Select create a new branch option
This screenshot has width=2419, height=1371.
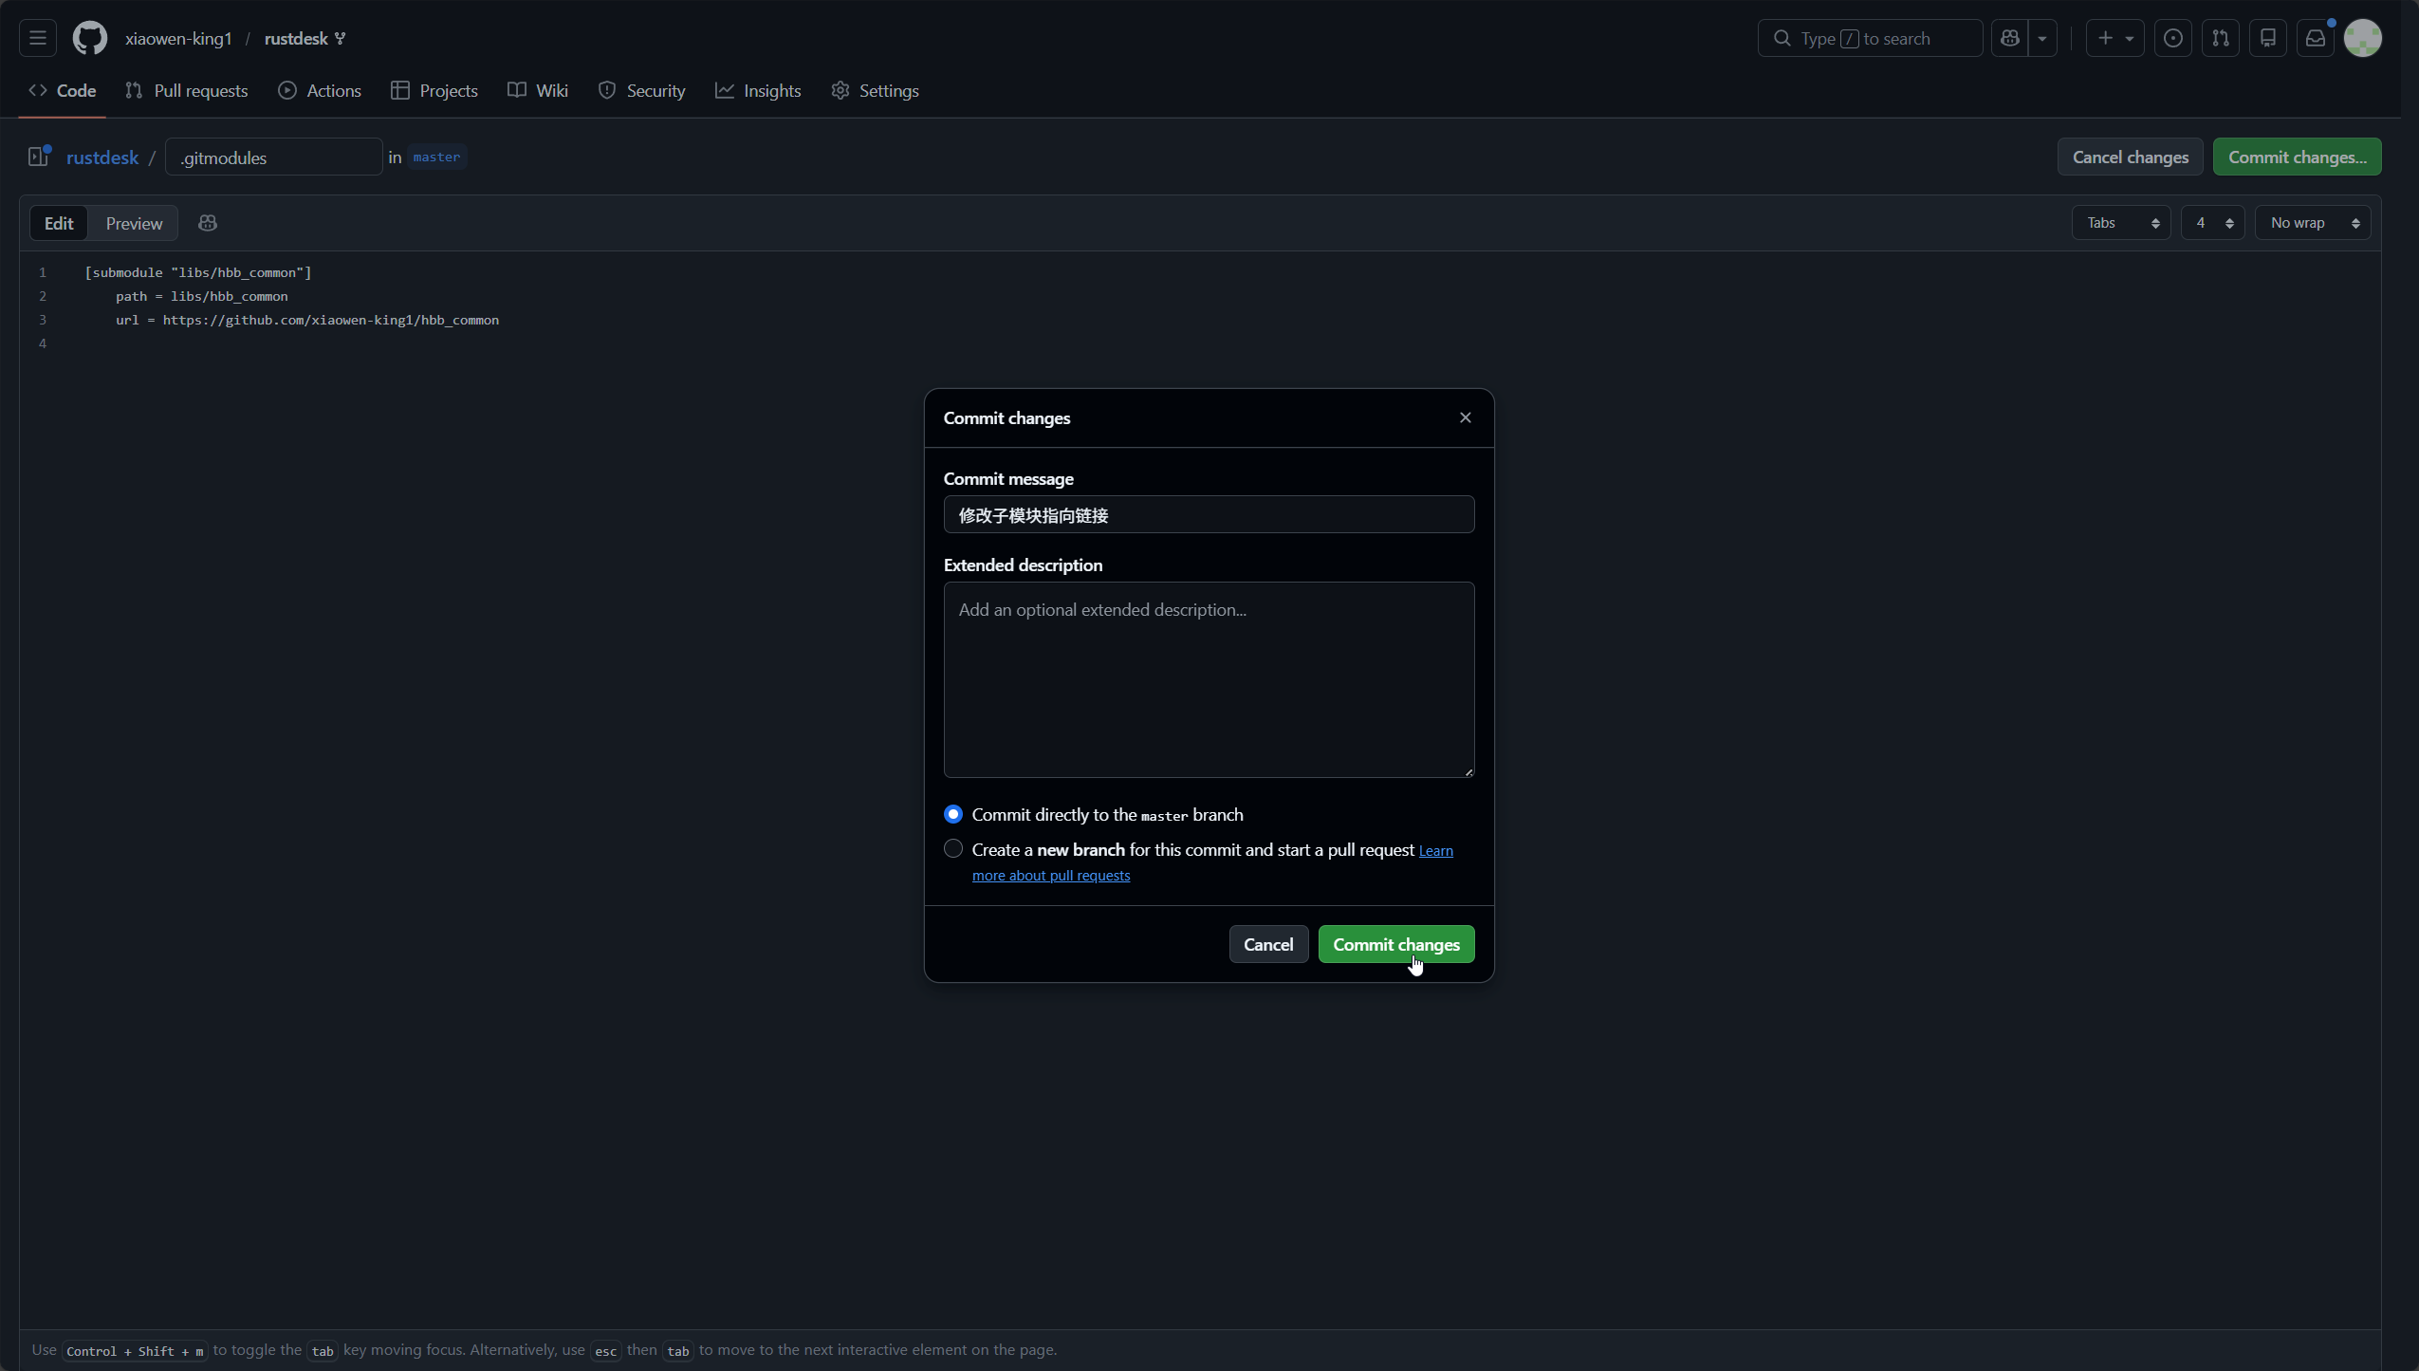click(953, 849)
